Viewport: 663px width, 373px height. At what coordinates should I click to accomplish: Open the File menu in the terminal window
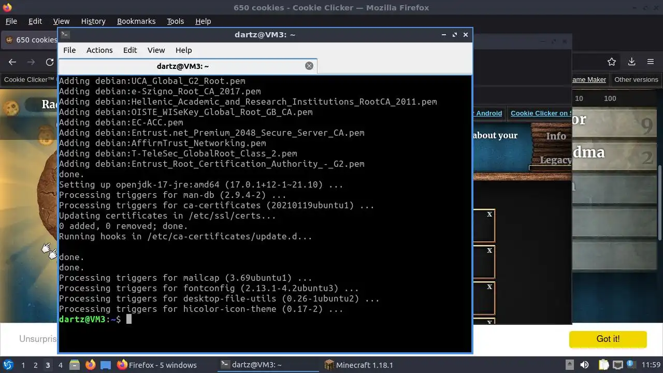point(69,50)
